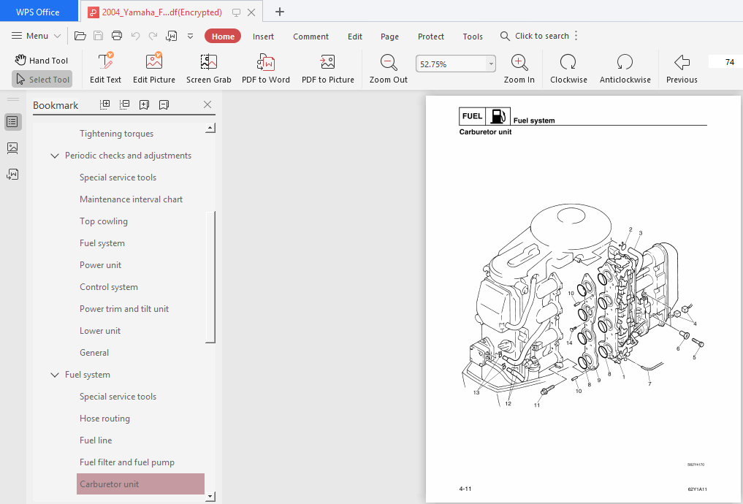This screenshot has width=743, height=504.
Task: Open the Comment tab
Action: [310, 37]
